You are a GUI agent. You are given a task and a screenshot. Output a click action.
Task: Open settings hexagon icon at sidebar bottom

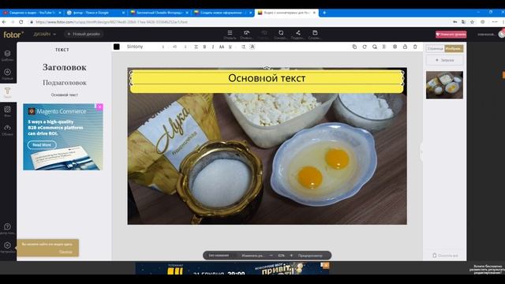[7, 245]
